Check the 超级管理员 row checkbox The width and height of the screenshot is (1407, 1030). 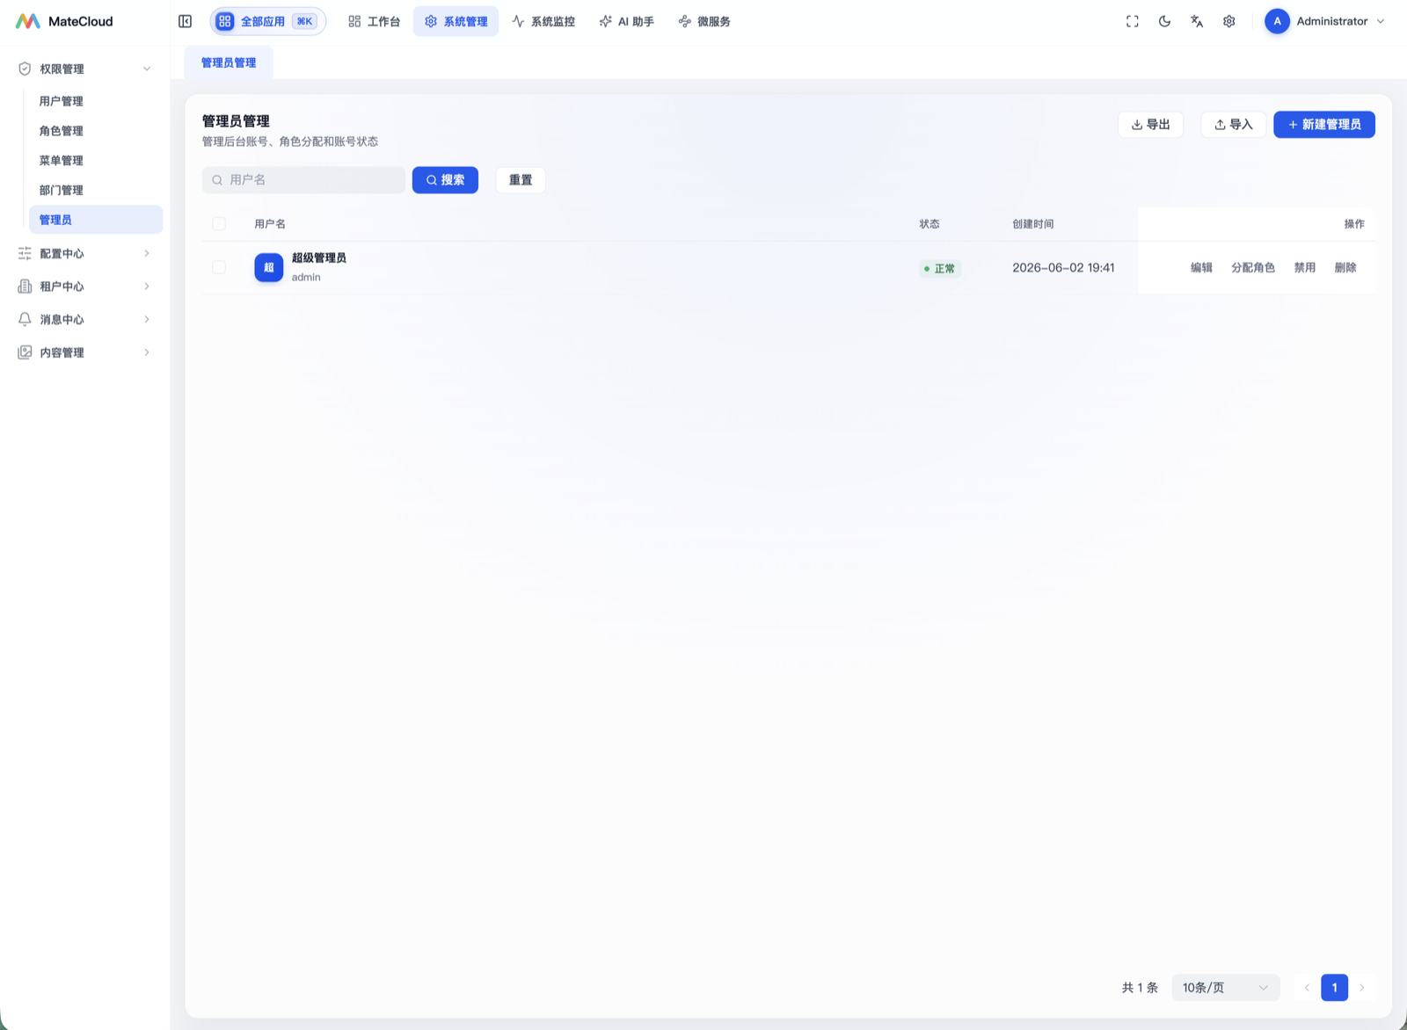click(x=219, y=267)
